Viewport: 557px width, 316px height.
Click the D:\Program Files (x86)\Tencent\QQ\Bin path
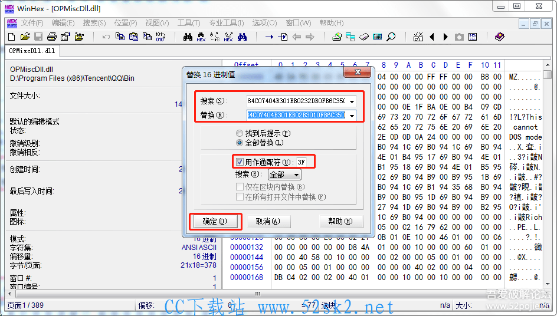point(72,78)
